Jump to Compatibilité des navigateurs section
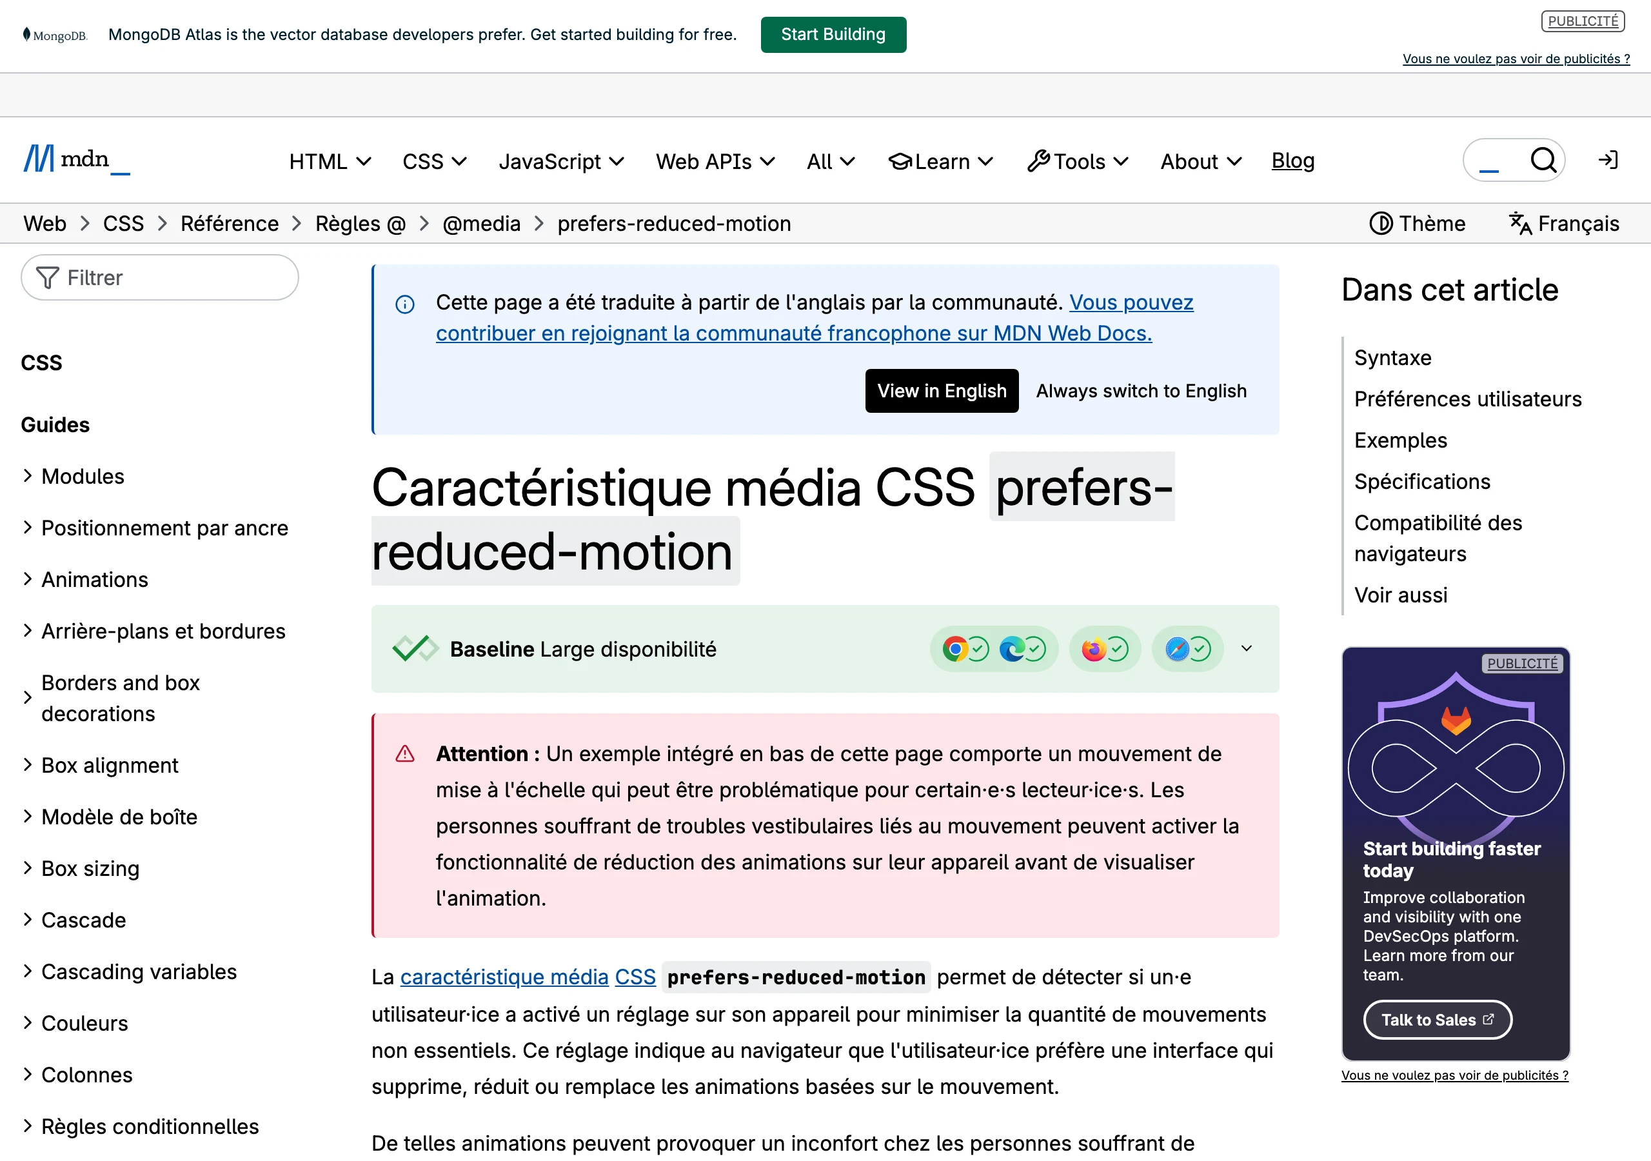Screen dimensions: 1651x1161 click(1438, 538)
